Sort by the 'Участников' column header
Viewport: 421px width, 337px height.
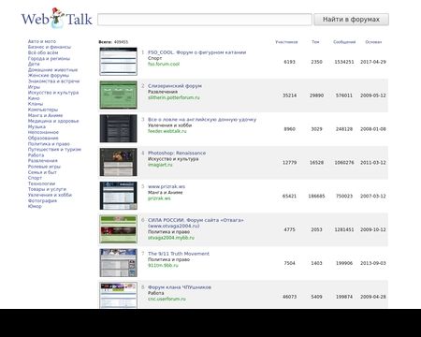286,42
